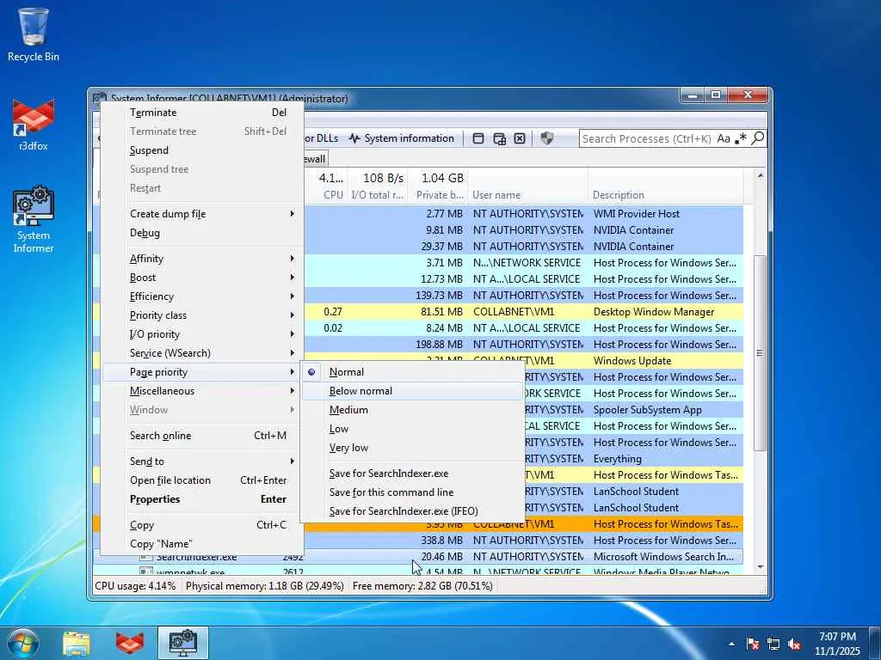The width and height of the screenshot is (881, 660).
Task: Choose Terminate in context menu
Action: click(x=203, y=113)
